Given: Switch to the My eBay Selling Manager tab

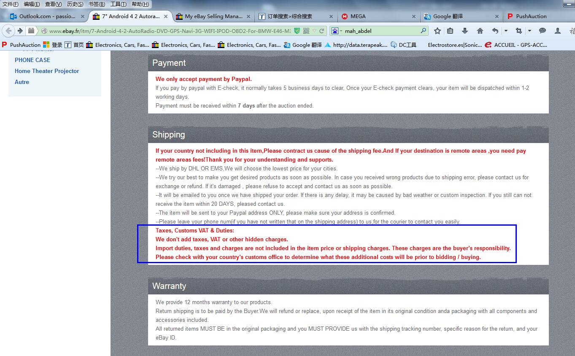Looking at the screenshot, I should [x=213, y=16].
